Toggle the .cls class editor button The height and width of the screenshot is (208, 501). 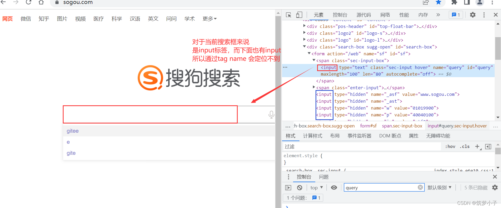465,146
